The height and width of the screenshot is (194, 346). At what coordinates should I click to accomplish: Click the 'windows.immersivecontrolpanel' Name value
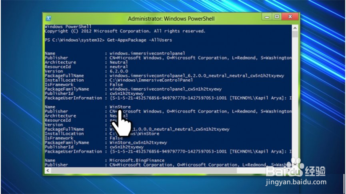click(x=147, y=54)
